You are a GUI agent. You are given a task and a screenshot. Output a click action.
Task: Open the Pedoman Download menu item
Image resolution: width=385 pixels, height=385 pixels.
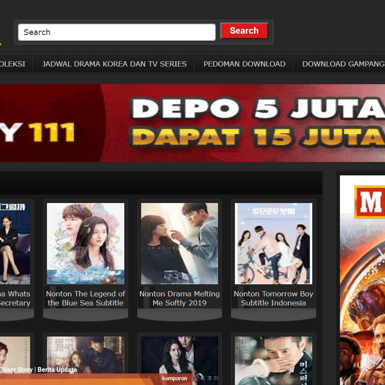(244, 64)
